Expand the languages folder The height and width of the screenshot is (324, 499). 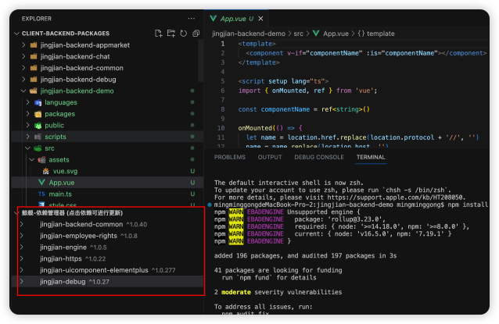click(60, 102)
